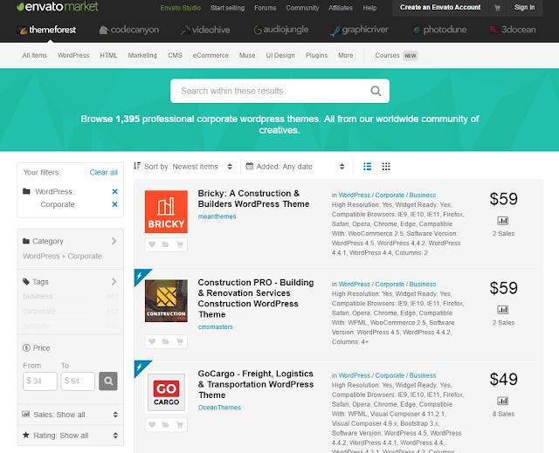
Task: Open Courses NEW link
Action: coord(396,56)
